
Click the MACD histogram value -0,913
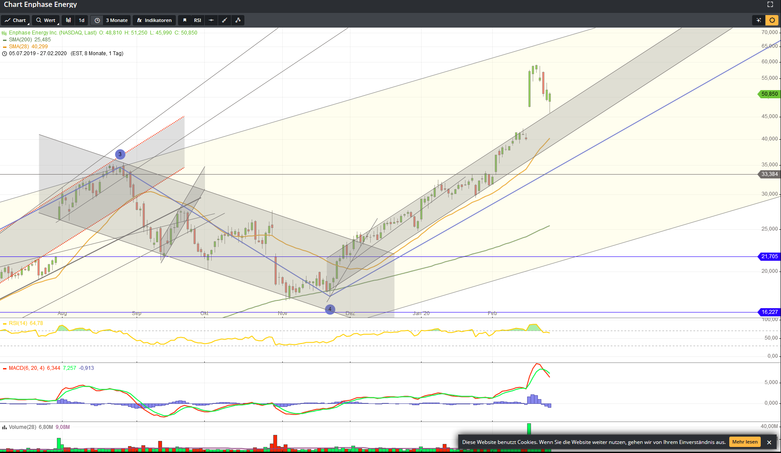click(86, 368)
